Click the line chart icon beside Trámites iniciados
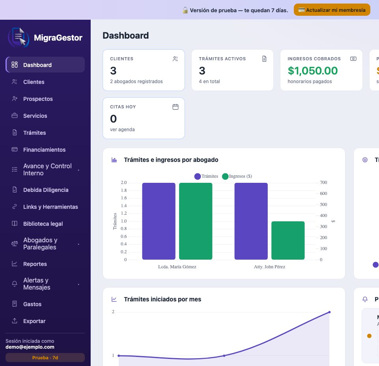 coord(114,299)
